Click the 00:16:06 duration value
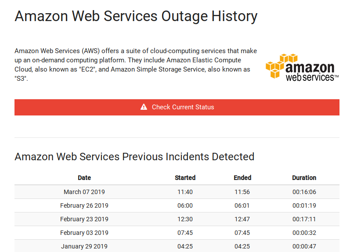 (x=304, y=192)
